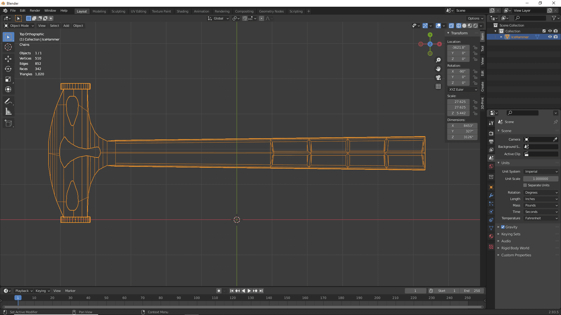Open the Unit System Imperial dropdown
Screen dimensions: 561x315
click(541, 171)
